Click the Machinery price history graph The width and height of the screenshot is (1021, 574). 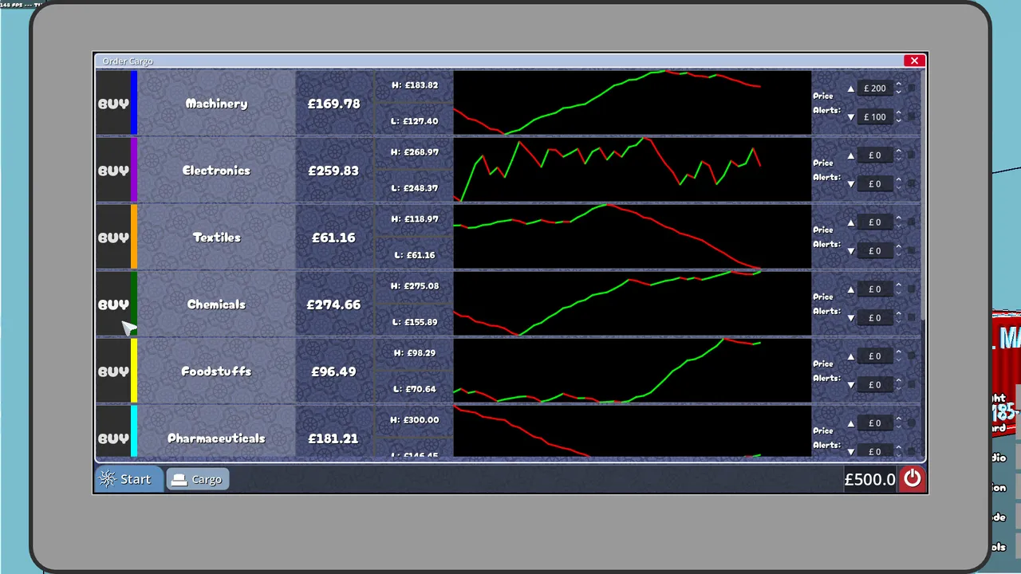[x=632, y=104]
